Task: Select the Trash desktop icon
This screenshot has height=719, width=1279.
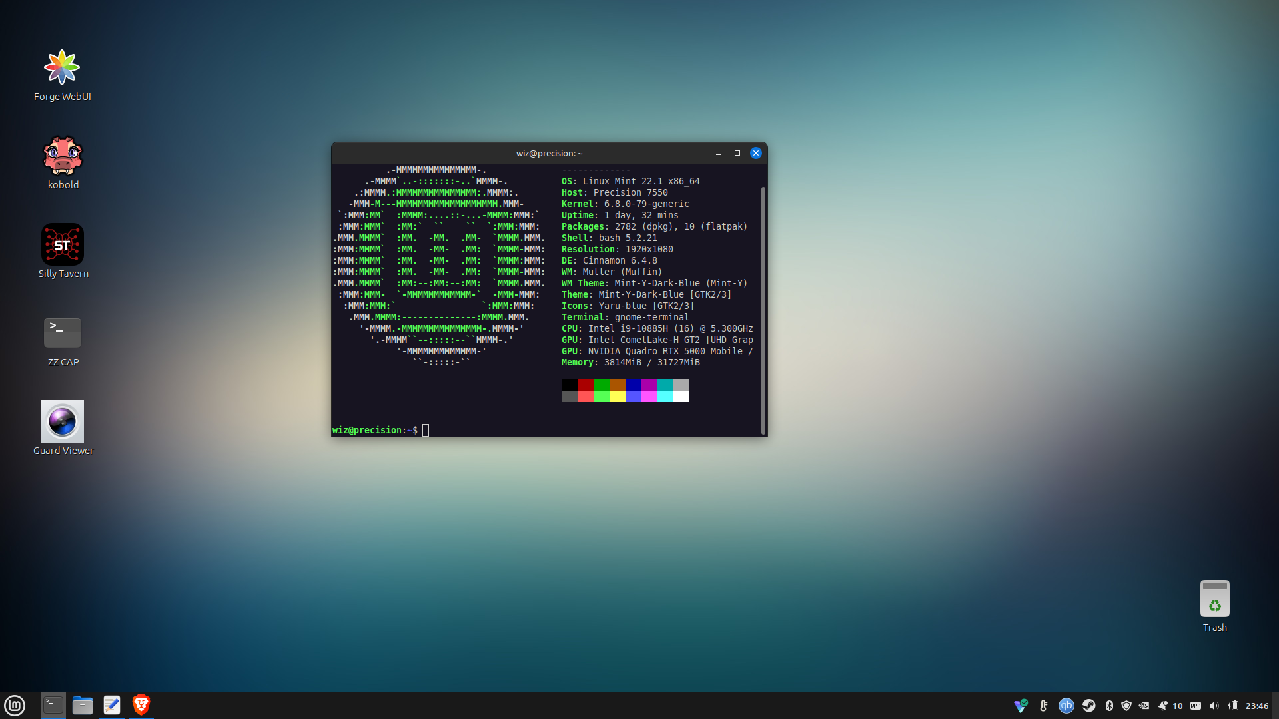Action: coord(1214,606)
